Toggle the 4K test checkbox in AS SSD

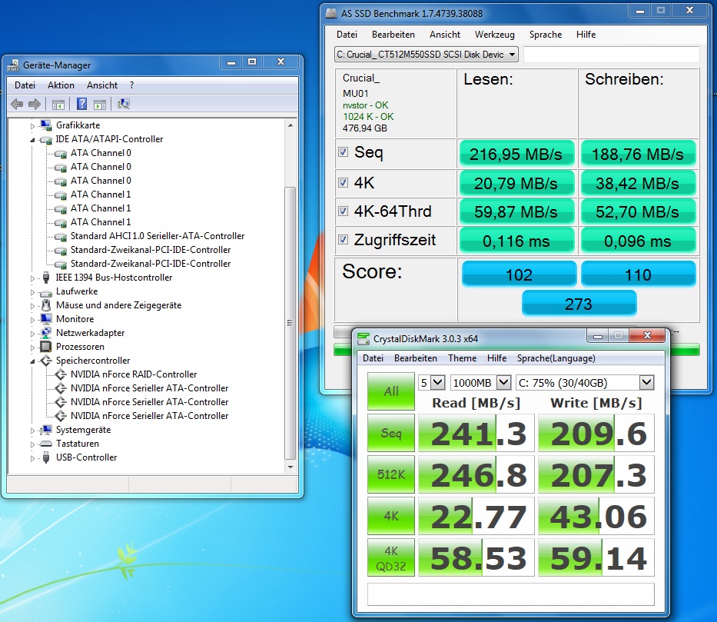343,182
